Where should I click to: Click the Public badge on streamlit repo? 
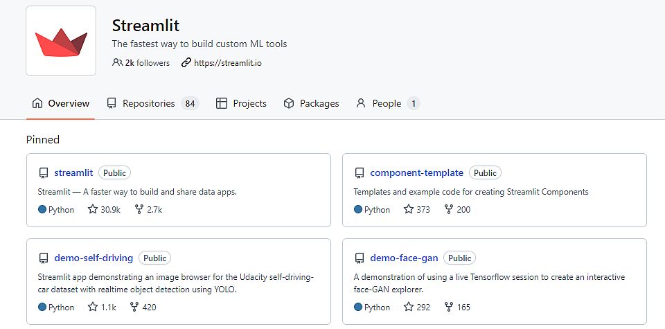click(114, 173)
